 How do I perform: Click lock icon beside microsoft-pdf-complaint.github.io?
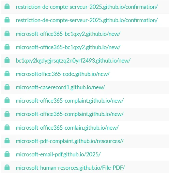point(7,140)
